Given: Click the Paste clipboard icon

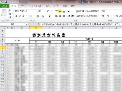Looking at the screenshot, I should 4,11.
